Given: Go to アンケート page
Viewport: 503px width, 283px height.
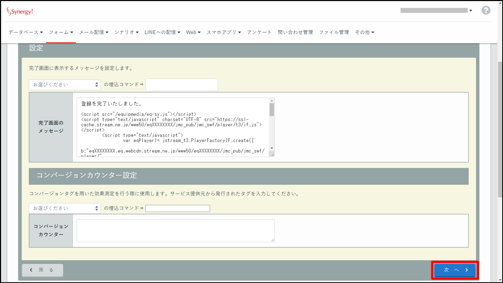Looking at the screenshot, I should [259, 32].
